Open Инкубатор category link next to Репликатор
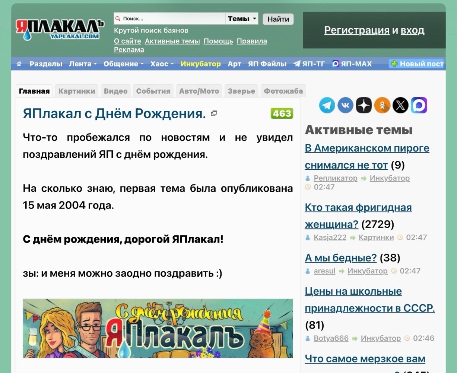Image resolution: width=457 pixels, height=373 pixels. click(390, 178)
